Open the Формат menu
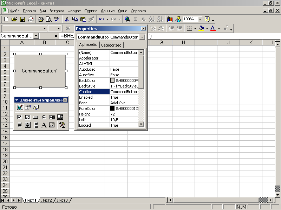 tap(74, 11)
